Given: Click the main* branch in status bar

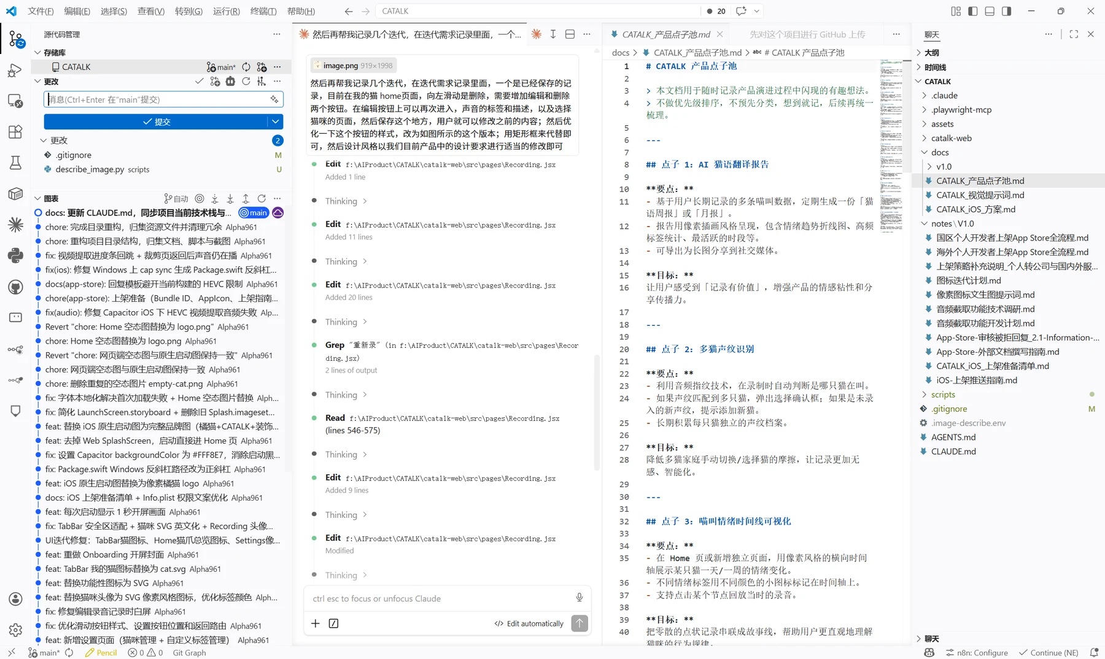Looking at the screenshot, I should 44,652.
